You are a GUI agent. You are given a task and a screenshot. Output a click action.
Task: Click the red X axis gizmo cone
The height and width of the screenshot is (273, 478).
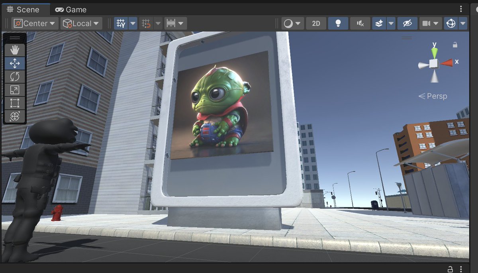(447, 62)
